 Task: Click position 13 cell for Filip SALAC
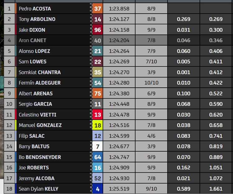9,136
